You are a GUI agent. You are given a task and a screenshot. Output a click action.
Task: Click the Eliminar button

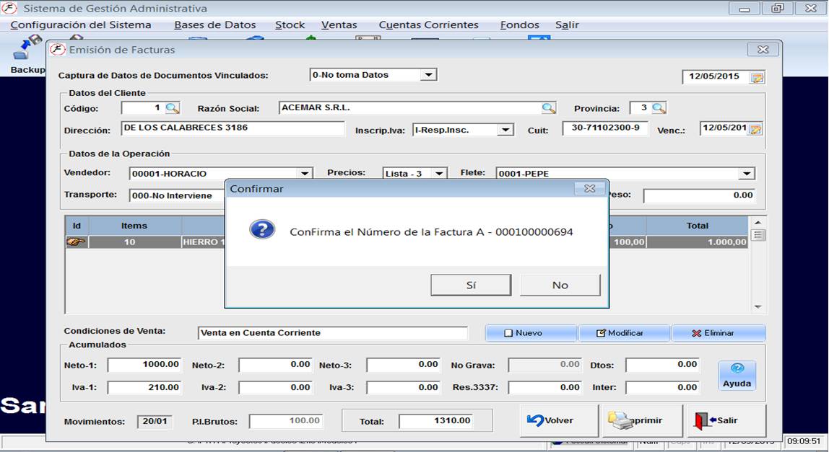tap(719, 333)
